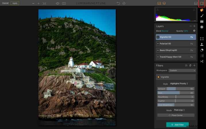Click the Amount slider
The image size is (206, 129).
tap(176, 89)
